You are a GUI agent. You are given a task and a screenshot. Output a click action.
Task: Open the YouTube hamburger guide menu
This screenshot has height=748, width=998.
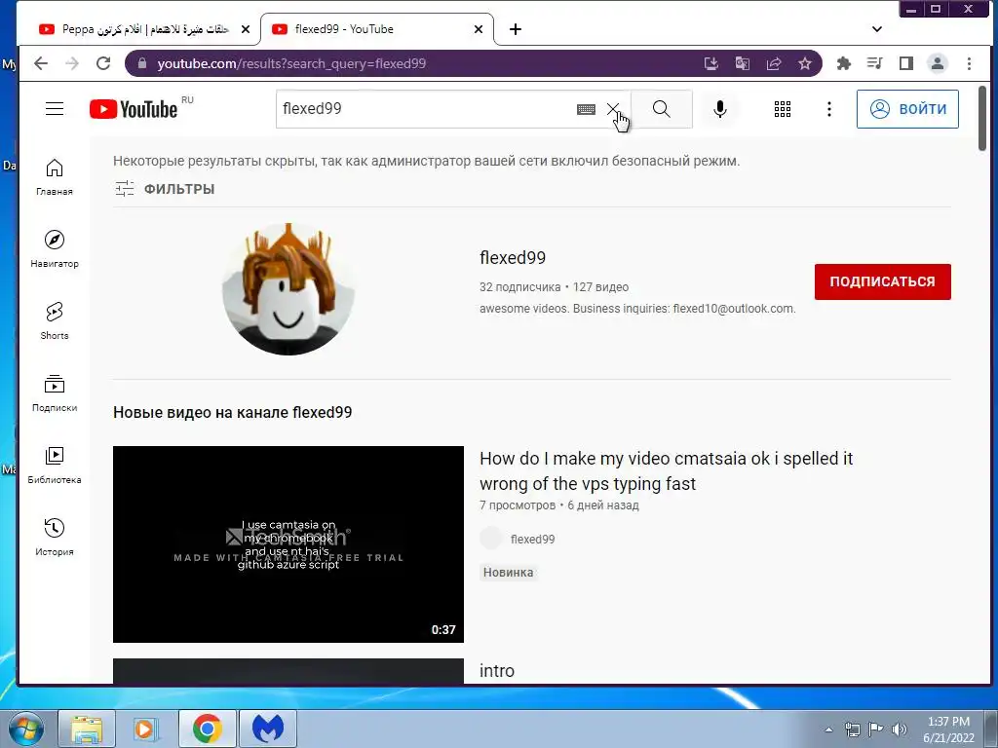click(55, 109)
